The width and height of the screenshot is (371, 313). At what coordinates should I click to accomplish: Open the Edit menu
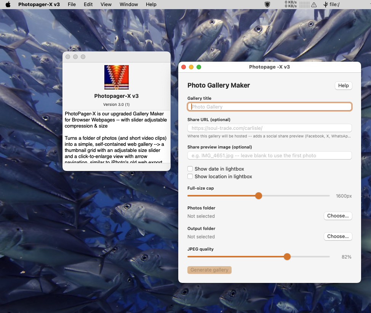pos(88,5)
